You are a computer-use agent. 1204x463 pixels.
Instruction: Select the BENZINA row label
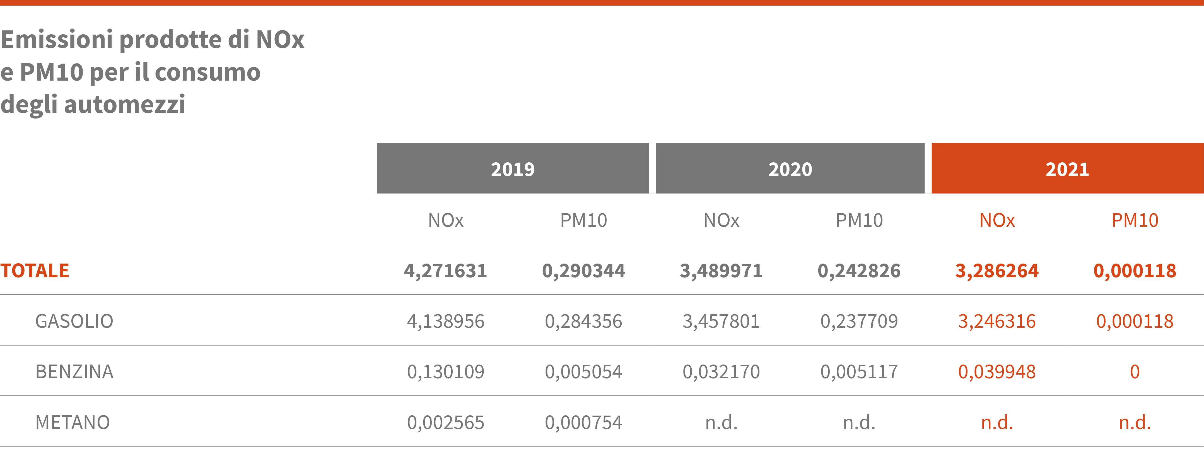click(74, 372)
